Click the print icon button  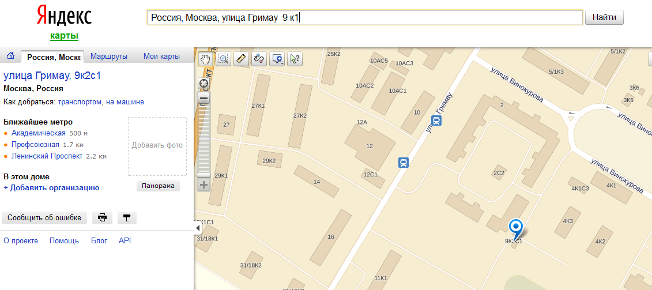click(102, 218)
